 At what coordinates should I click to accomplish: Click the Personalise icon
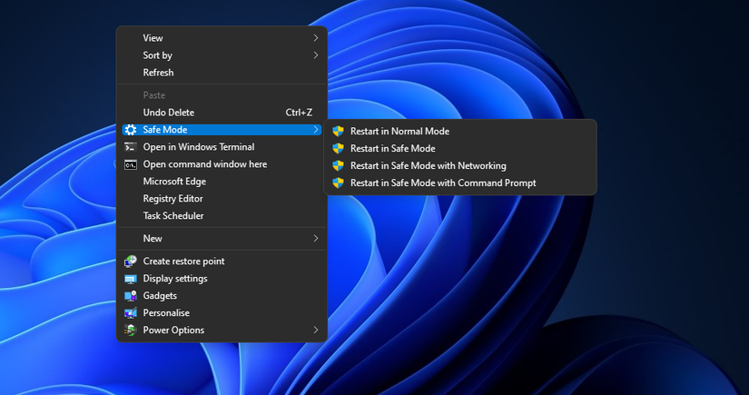coord(131,313)
